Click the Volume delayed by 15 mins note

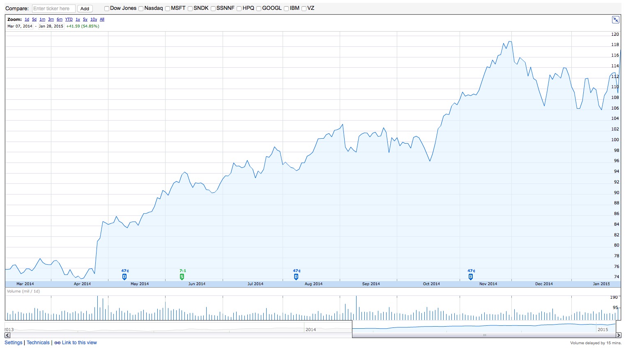[596, 343]
